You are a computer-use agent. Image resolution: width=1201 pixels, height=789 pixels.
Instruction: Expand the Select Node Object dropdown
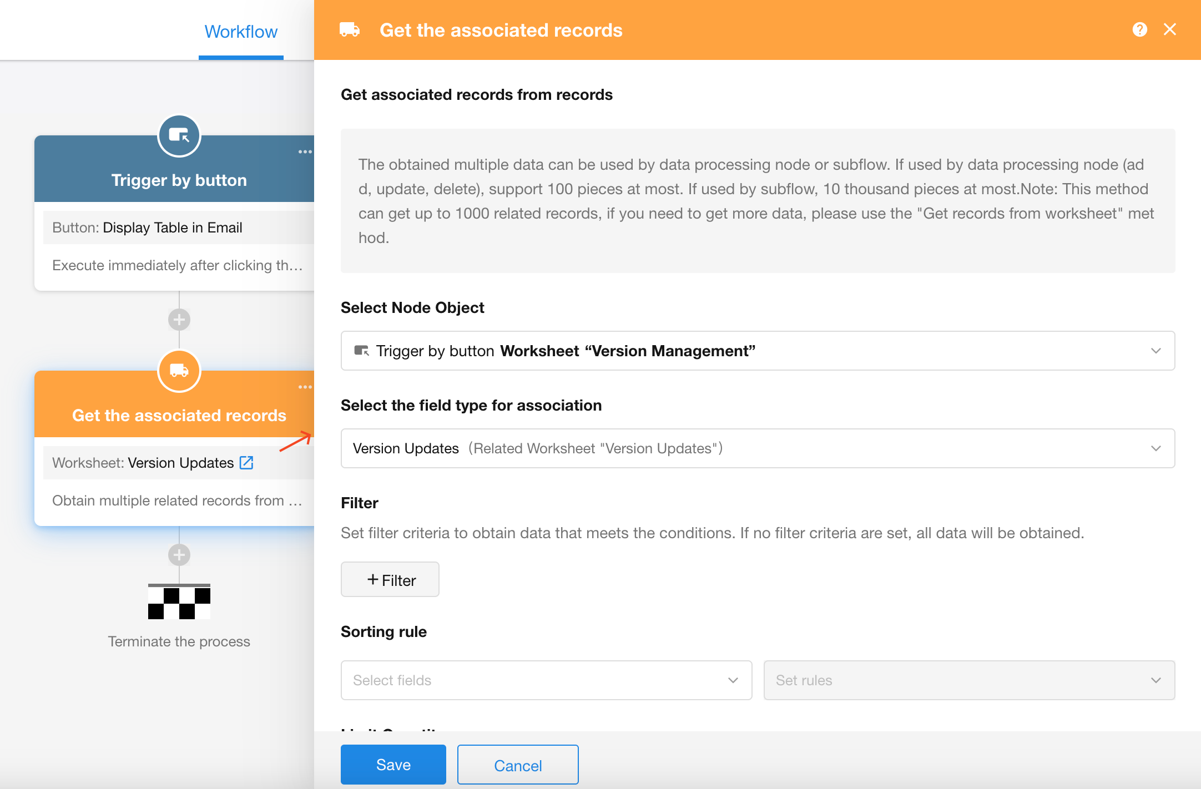[x=758, y=351]
